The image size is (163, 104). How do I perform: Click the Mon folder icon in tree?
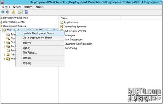point(8,59)
